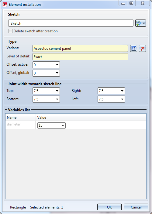The width and height of the screenshot is (152, 214).
Task: Click the OK button
Action: 109,207
